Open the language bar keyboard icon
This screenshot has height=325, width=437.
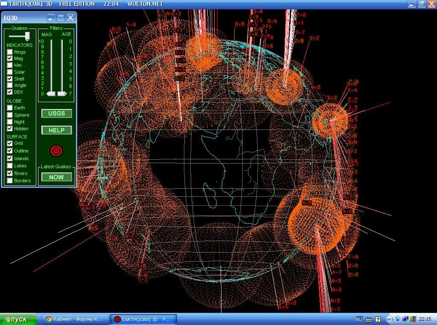tap(368, 319)
